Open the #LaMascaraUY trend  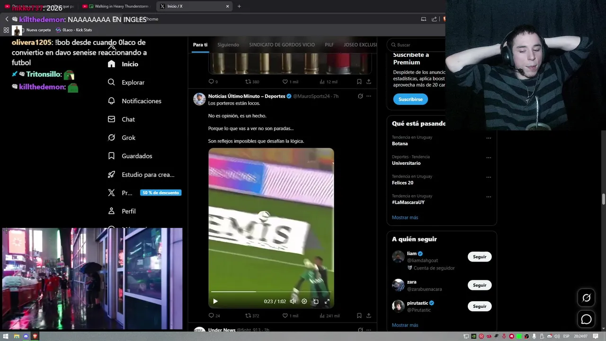(408, 202)
